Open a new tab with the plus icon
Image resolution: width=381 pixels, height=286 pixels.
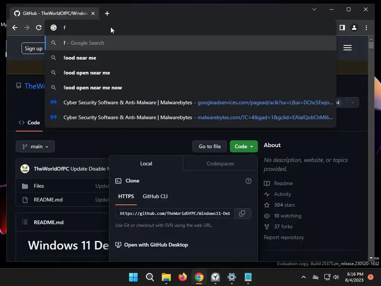107,13
